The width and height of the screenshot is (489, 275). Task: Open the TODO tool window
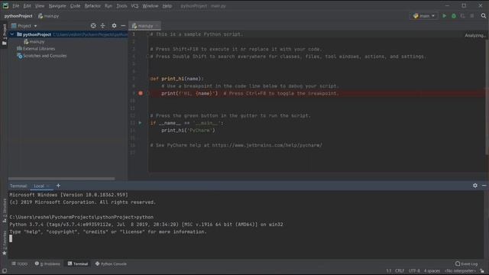click(x=19, y=264)
